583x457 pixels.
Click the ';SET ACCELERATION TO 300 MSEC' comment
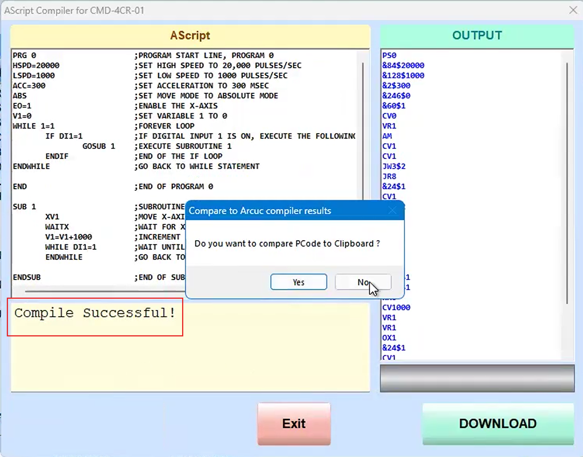(x=202, y=86)
